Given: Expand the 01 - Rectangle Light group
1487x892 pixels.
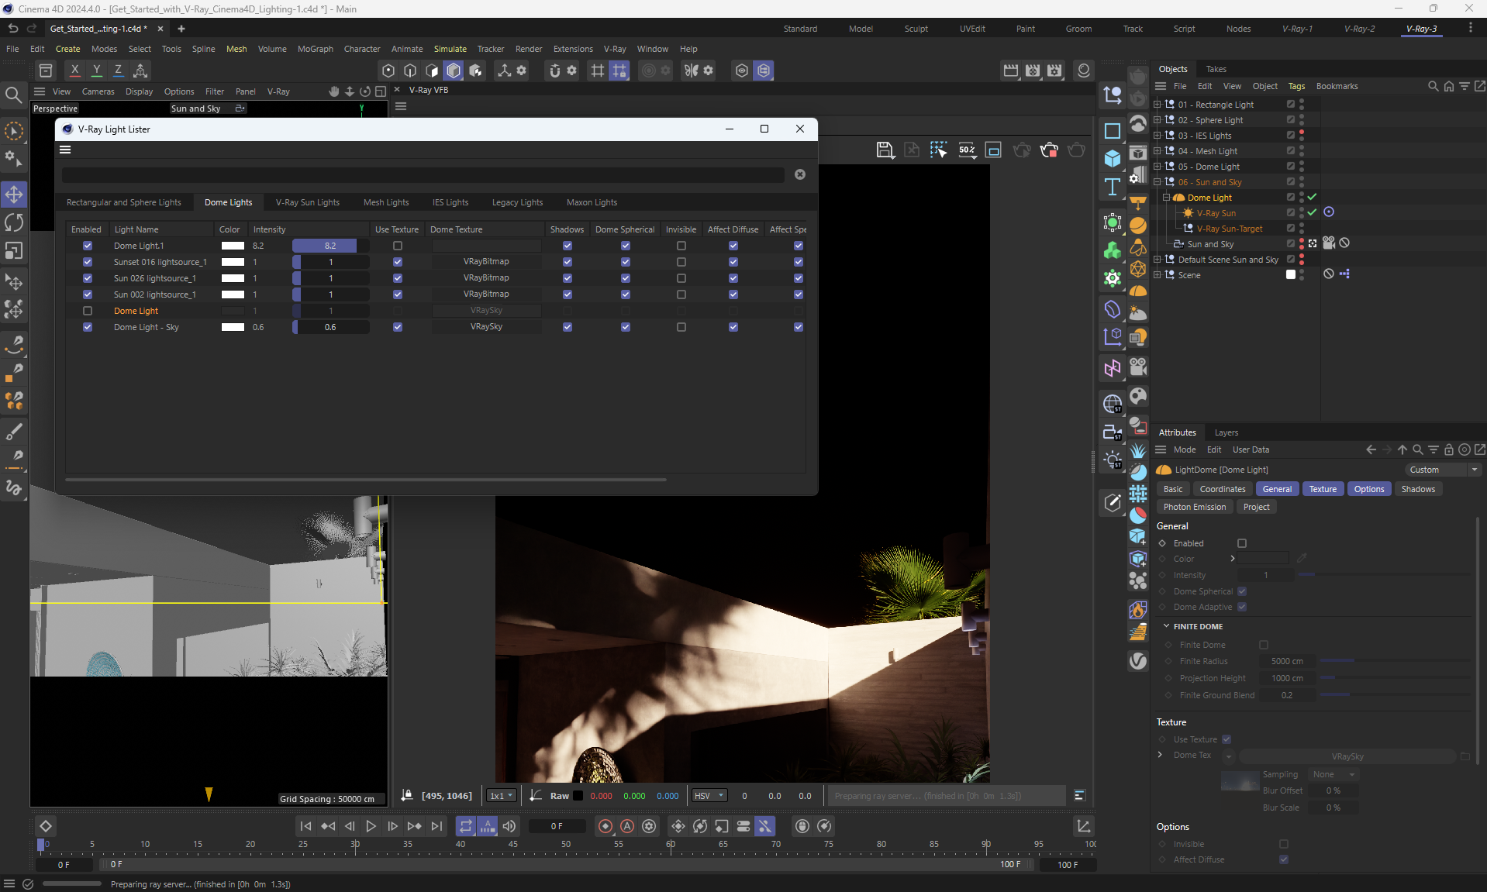Looking at the screenshot, I should coord(1158,105).
